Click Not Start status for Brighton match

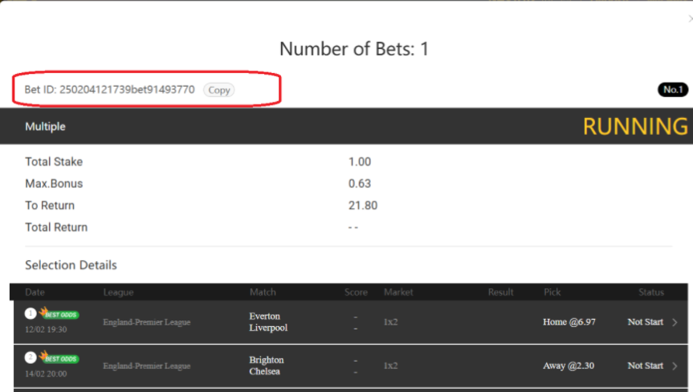[645, 365]
